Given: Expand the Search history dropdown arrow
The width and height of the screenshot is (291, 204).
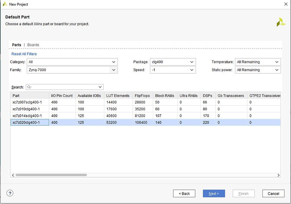Looking at the screenshot, I should click(100, 87).
